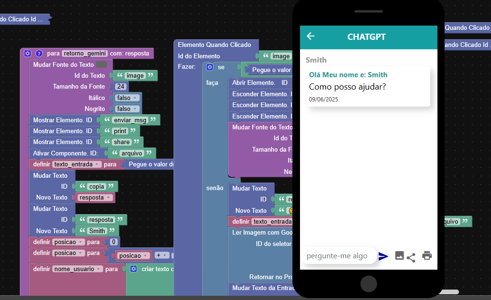Click the question mark icon beside retorno_gemini
This screenshot has width=491, height=300.
pyautogui.click(x=39, y=54)
